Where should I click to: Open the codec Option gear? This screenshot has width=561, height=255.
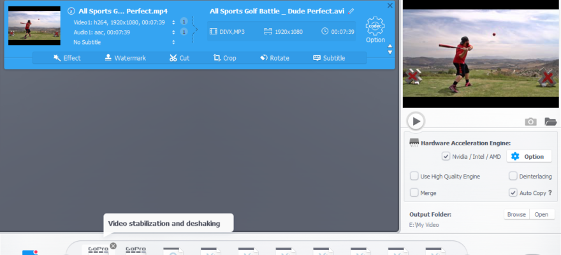[x=375, y=30]
